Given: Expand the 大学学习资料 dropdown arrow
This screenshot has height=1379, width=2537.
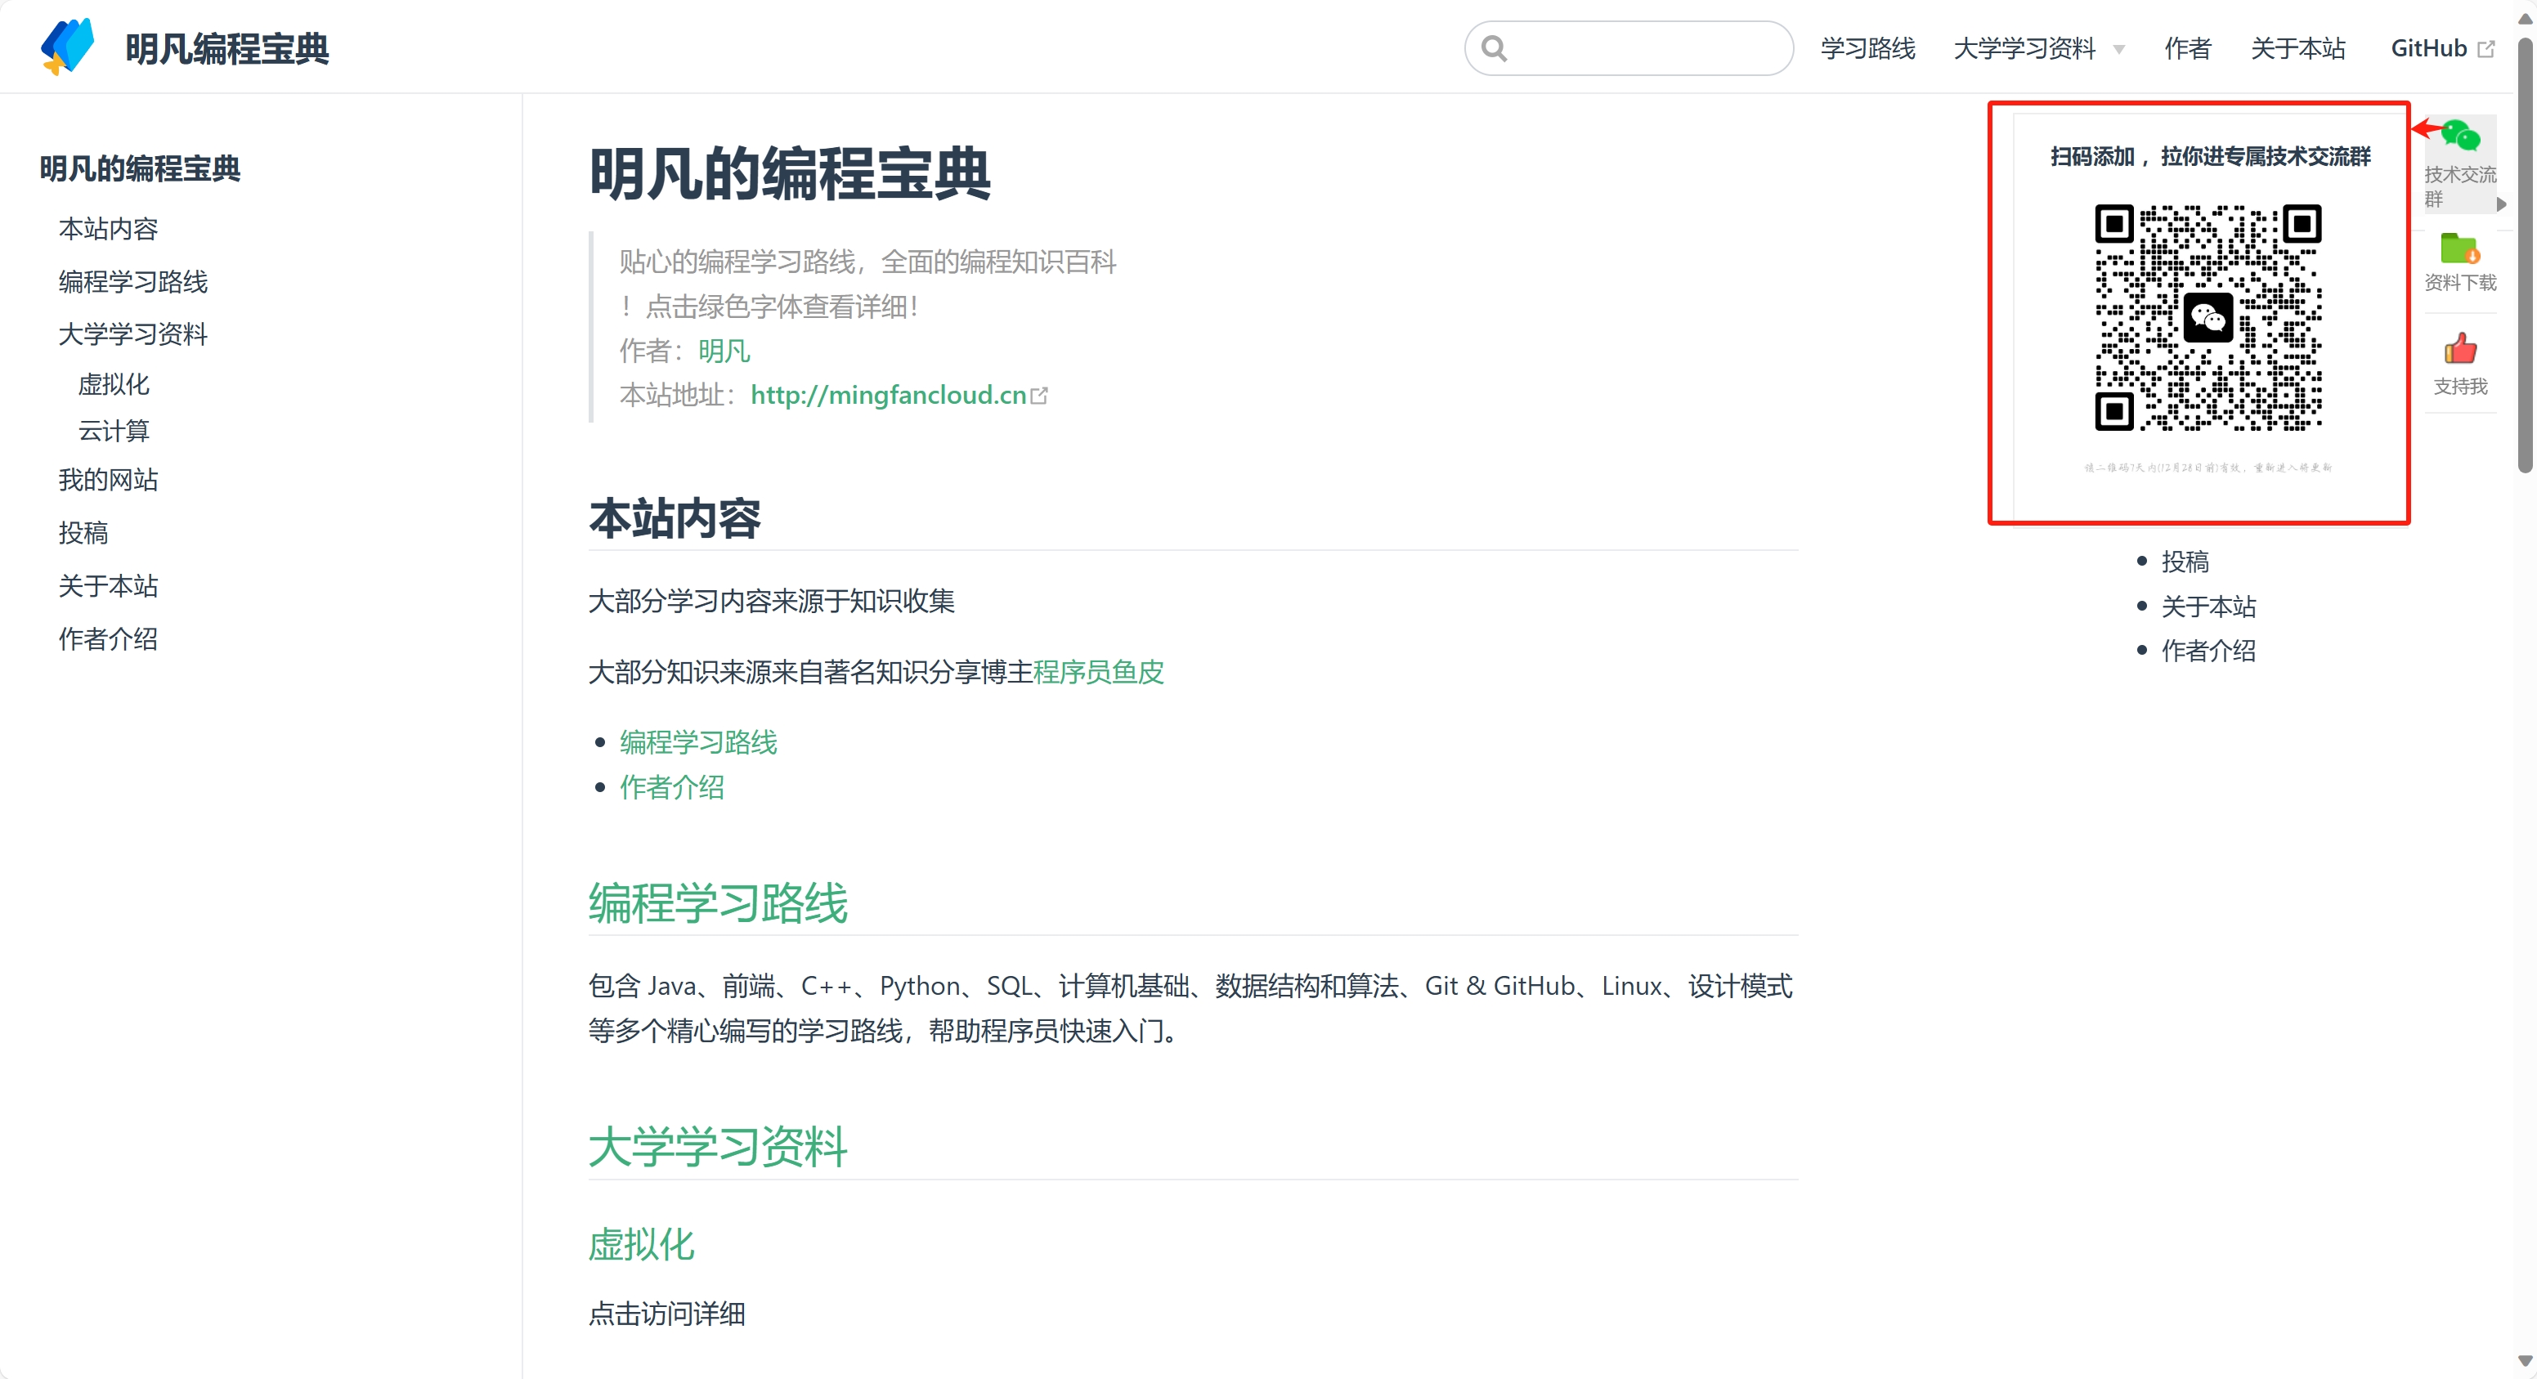Looking at the screenshot, I should pos(2118,50).
